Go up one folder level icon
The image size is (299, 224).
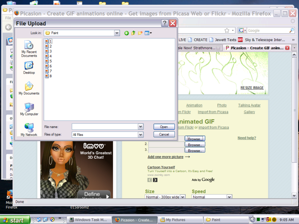click(133, 33)
